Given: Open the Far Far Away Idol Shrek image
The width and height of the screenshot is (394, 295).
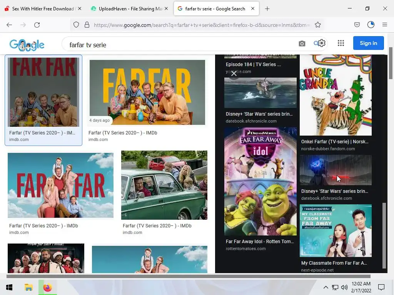Looking at the screenshot, I should click(260, 181).
